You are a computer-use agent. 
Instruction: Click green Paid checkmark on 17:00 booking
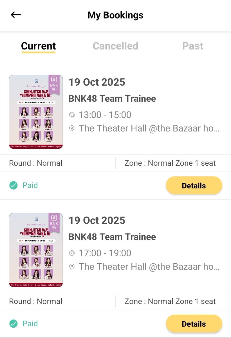click(x=13, y=324)
